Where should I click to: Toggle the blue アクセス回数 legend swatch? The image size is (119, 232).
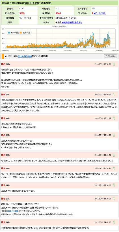[9, 33]
